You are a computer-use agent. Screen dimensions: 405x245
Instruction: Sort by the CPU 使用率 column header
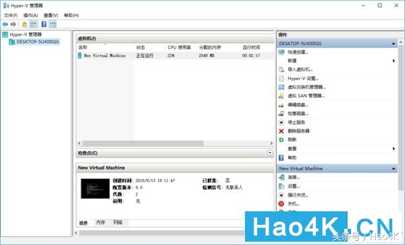182,47
